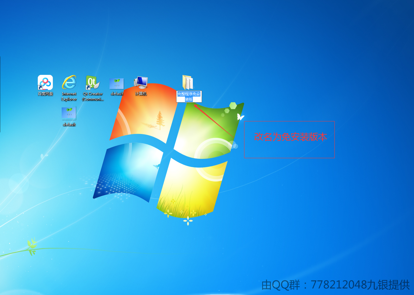Select the default icon under Internet Explorer
414x295 pixels.
(x=69, y=114)
